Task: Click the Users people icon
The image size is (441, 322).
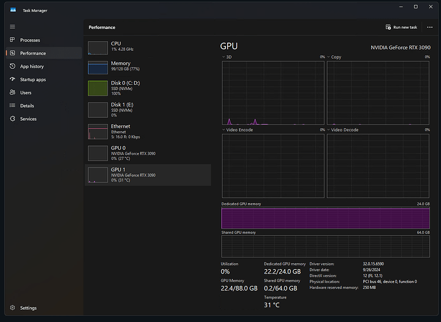Action: point(12,93)
